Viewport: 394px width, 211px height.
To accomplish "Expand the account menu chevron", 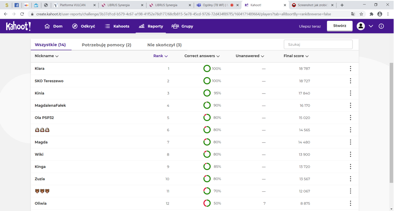I will coord(371,26).
